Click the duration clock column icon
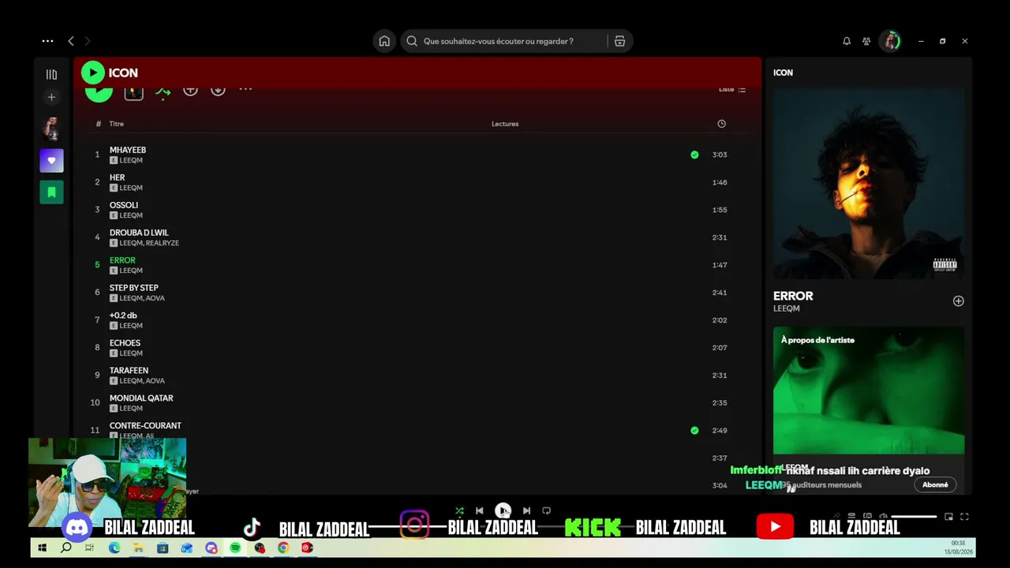This screenshot has height=568, width=1010. coord(721,124)
